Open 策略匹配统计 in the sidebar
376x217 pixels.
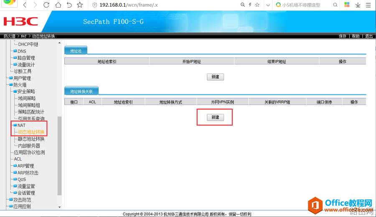pos(31,112)
